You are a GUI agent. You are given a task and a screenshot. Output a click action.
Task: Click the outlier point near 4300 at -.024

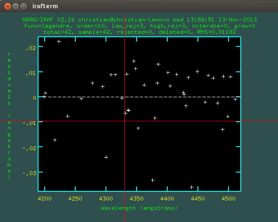pyautogui.click(x=106, y=157)
